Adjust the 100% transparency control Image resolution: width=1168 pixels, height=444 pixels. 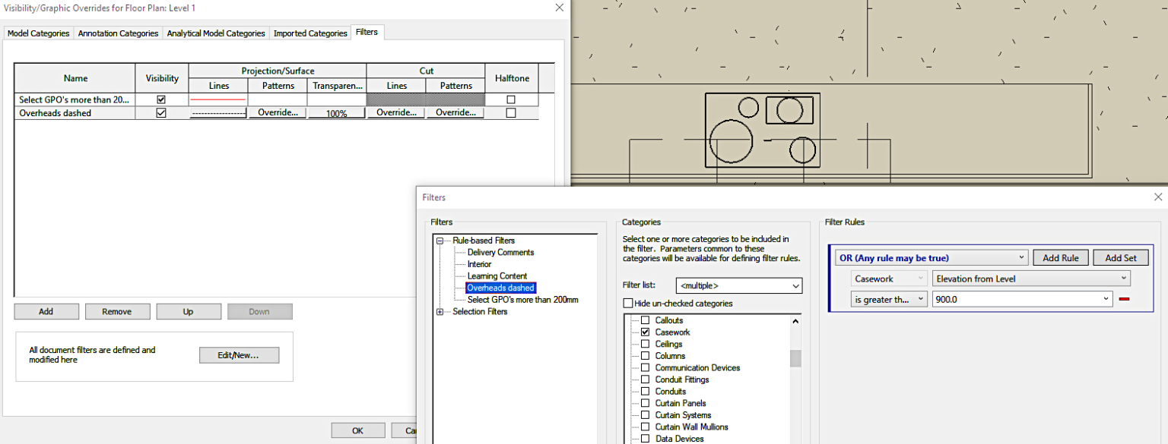[336, 112]
